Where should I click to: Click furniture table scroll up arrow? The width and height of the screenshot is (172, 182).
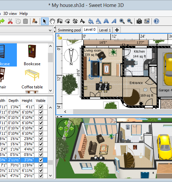[51, 108]
